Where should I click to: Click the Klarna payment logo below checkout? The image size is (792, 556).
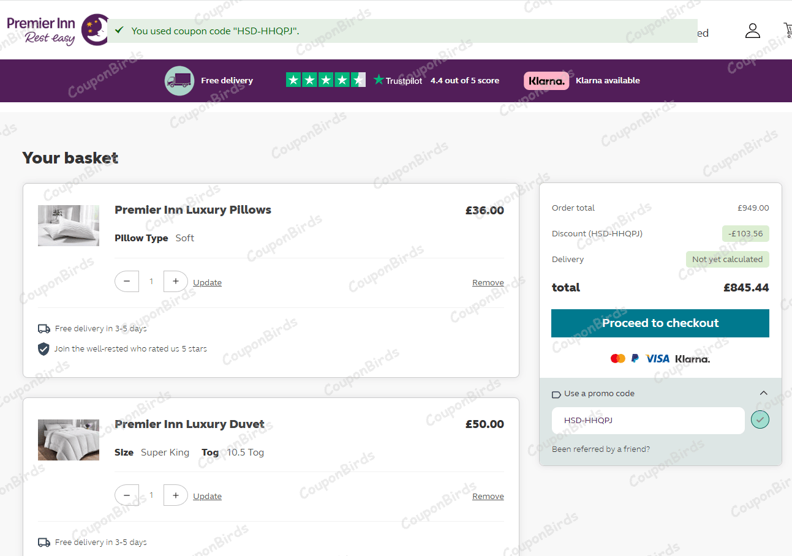click(x=692, y=359)
